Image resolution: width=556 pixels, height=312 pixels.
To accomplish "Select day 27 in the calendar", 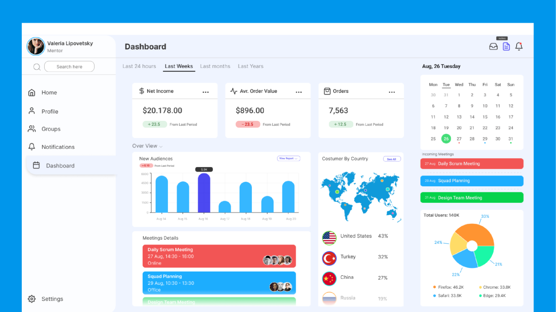I will coord(459,139).
